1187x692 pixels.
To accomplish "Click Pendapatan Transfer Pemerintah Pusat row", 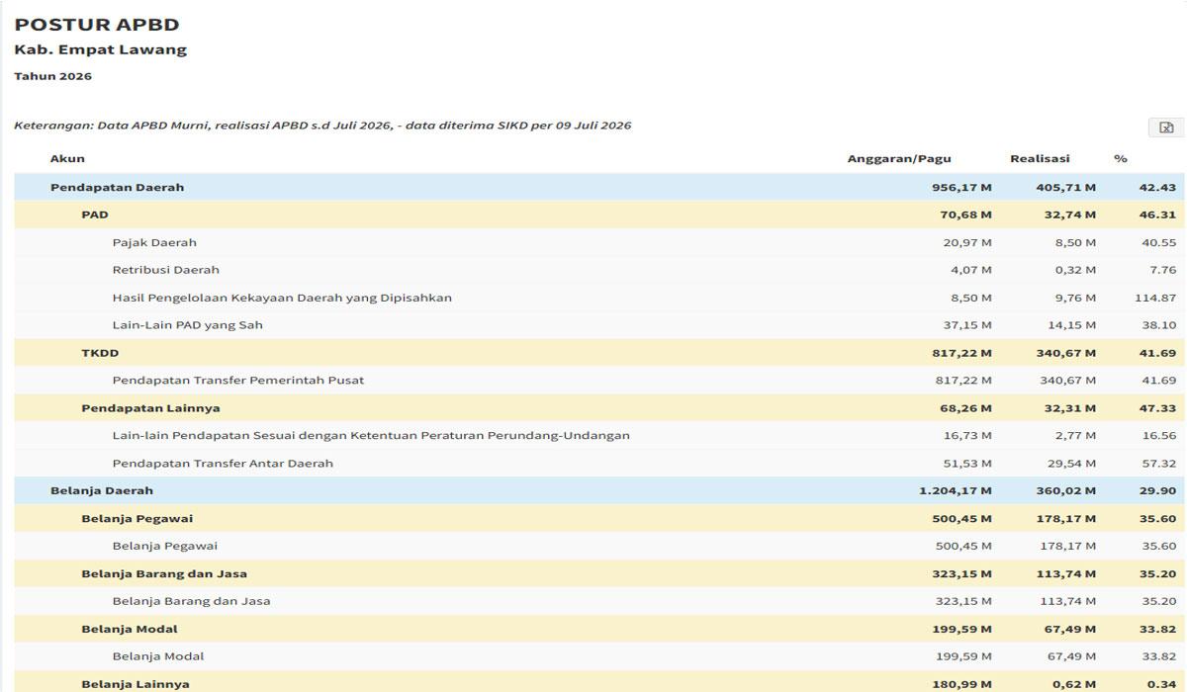I will (599, 381).
